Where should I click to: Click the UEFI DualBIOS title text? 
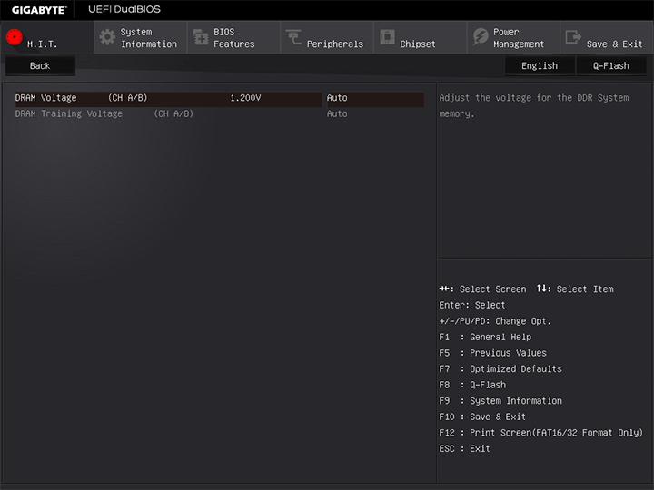pos(124,9)
